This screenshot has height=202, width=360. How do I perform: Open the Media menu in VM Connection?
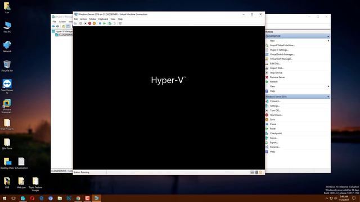tap(92, 19)
